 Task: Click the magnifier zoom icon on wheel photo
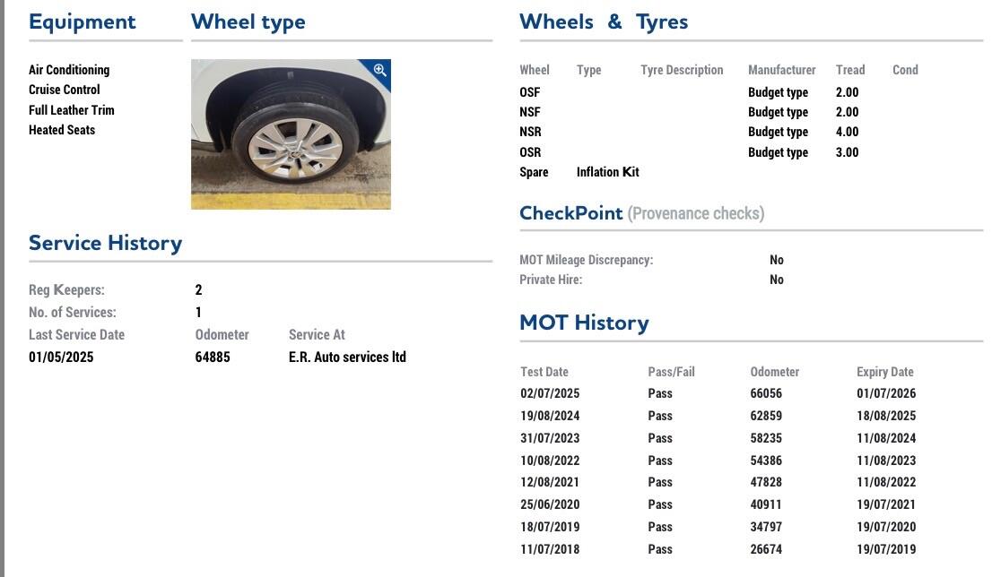tap(379, 70)
